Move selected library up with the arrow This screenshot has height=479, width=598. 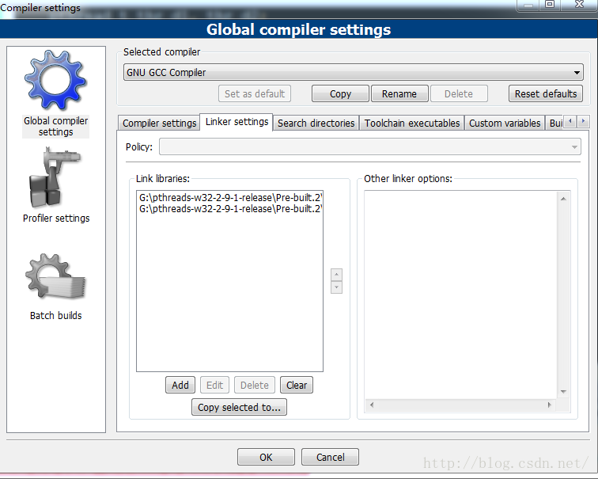pyautogui.click(x=336, y=275)
